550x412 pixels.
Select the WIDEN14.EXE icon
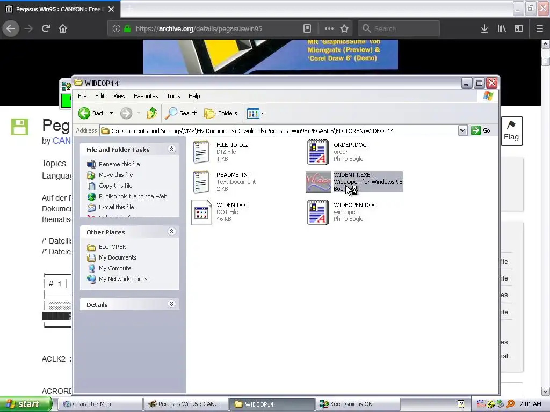point(318,182)
